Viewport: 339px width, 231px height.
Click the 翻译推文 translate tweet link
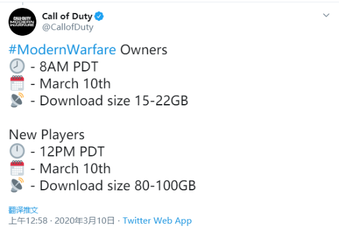coord(23,210)
